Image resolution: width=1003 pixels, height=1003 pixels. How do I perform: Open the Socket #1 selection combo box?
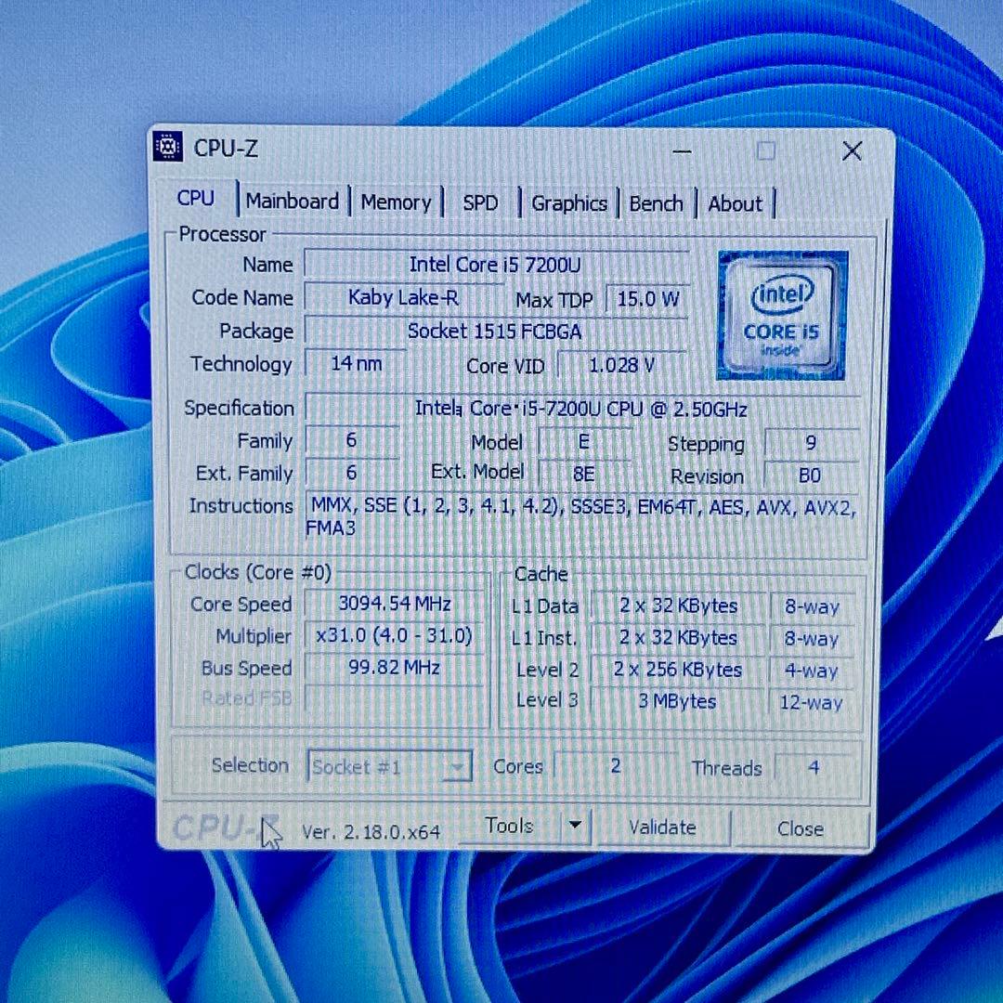click(x=390, y=766)
